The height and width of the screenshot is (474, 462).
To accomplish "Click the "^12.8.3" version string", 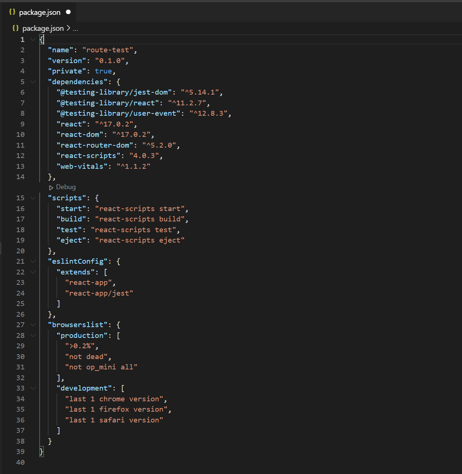I will (208, 113).
